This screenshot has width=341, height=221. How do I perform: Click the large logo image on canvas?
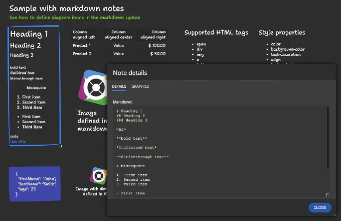93,87
